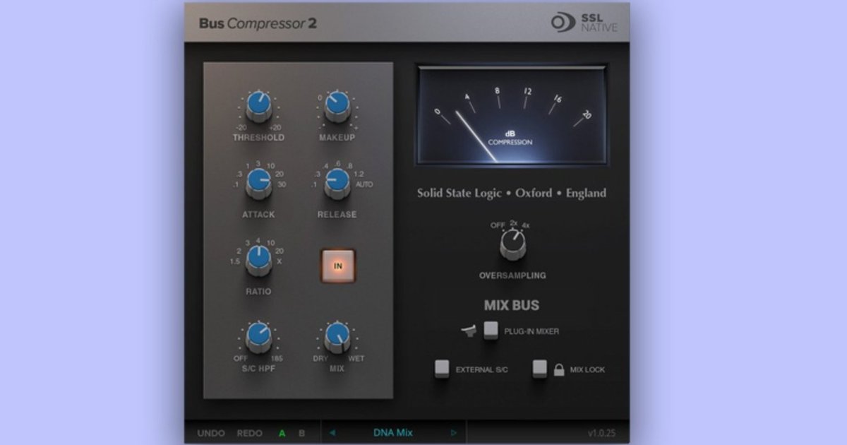
Task: Click the version number v1.0.25
Action: [x=602, y=433]
